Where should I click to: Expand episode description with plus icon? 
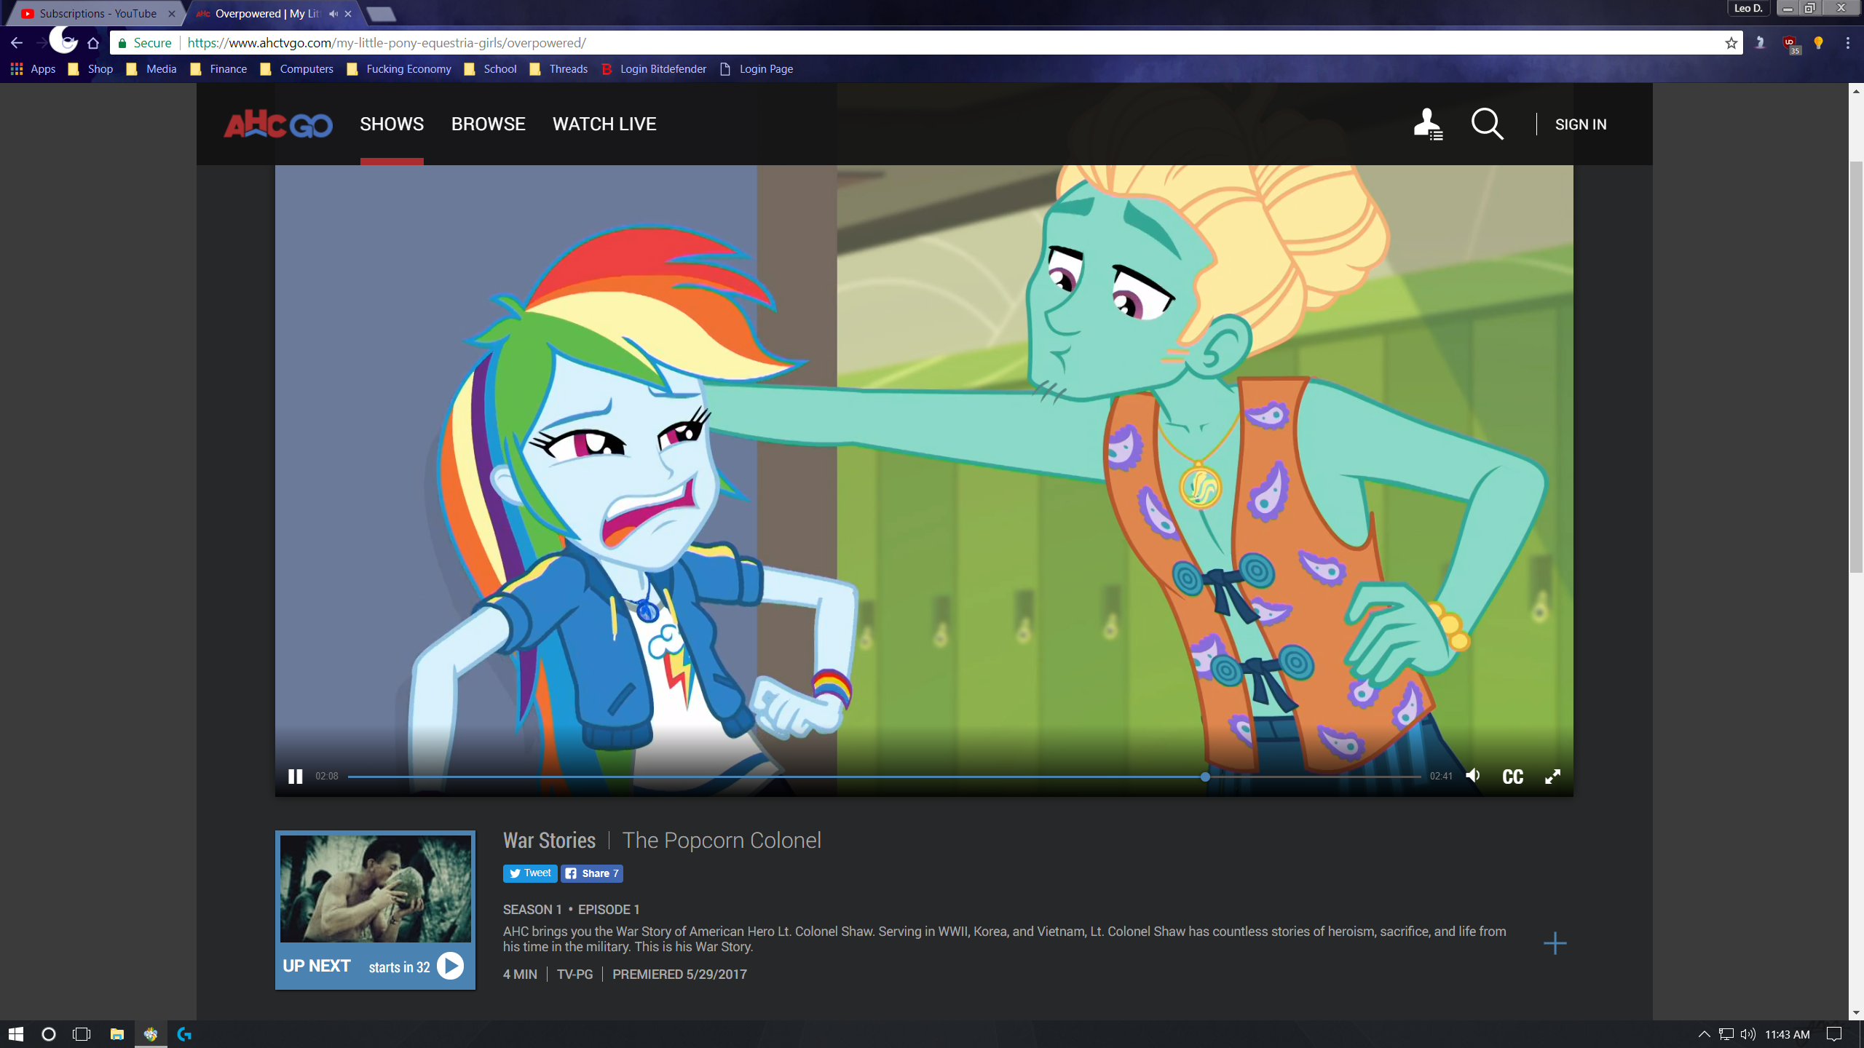pyautogui.click(x=1555, y=943)
